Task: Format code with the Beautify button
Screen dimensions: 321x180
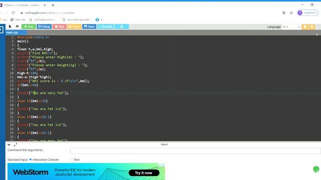Action: point(106,26)
